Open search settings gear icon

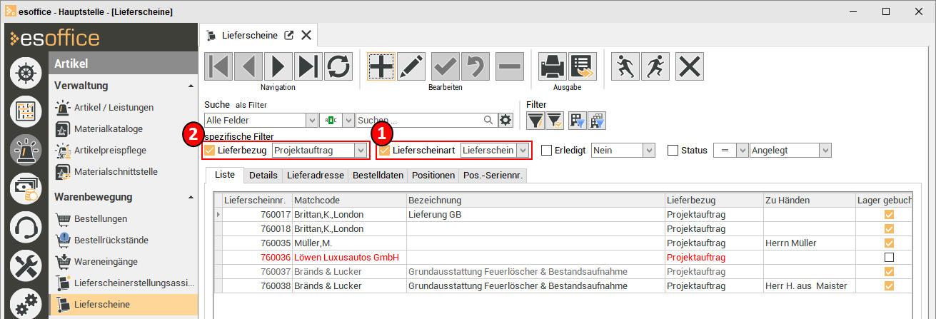(x=505, y=120)
